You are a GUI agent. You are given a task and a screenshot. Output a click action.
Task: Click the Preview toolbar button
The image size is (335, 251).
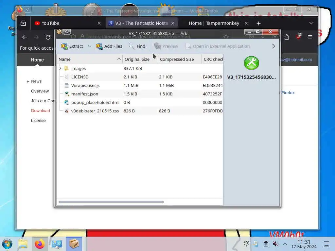click(x=166, y=46)
